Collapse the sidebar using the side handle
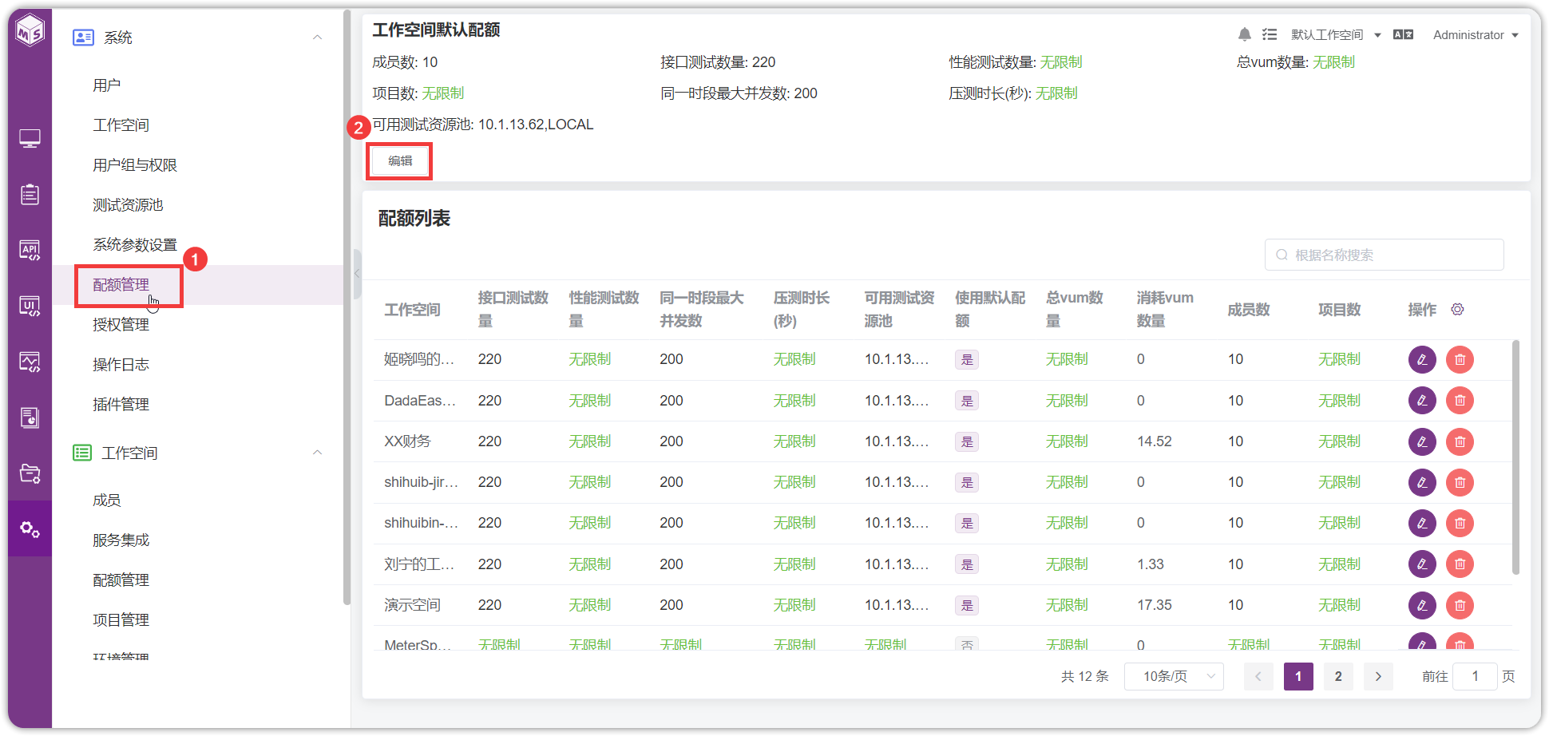1549x736 pixels. pyautogui.click(x=357, y=273)
